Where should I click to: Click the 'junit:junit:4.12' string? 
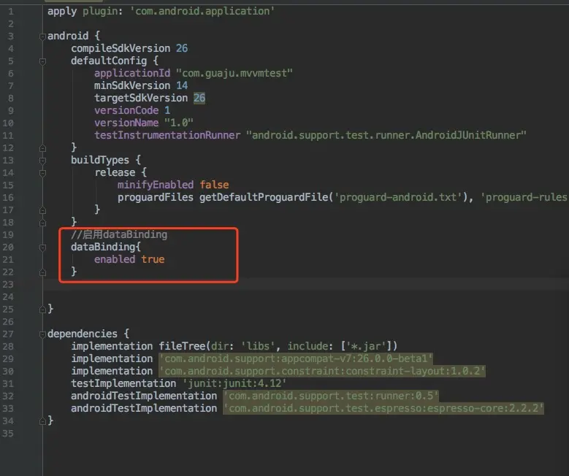point(234,383)
